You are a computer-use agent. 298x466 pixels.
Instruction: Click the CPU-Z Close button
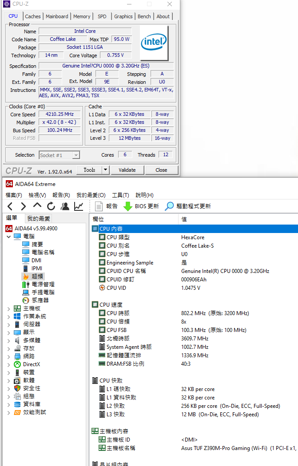[162, 170]
